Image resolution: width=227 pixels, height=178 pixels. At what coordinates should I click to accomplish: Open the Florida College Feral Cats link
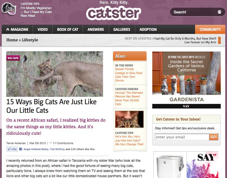[129, 75]
